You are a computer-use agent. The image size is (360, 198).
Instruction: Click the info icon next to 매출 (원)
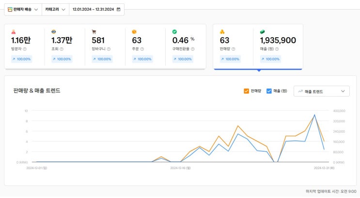(277, 49)
